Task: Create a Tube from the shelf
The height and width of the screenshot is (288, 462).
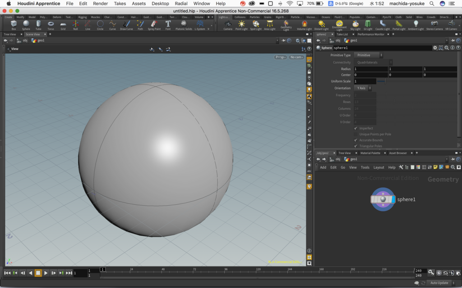Action: click(38, 25)
